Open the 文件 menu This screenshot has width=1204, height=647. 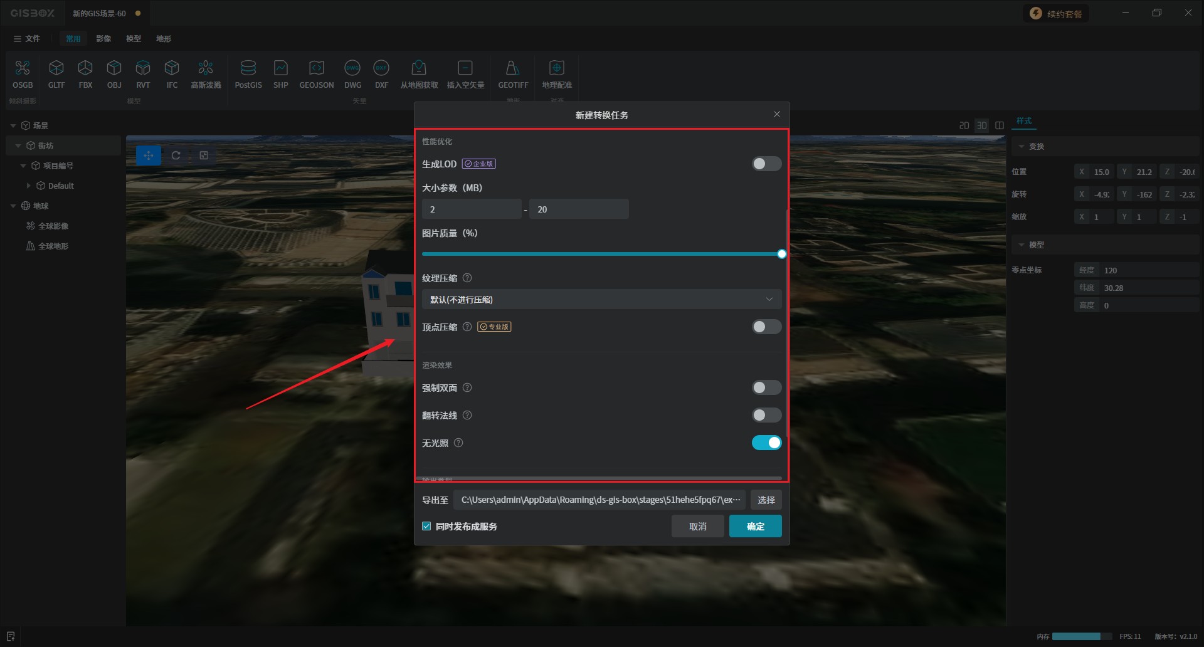coord(27,39)
